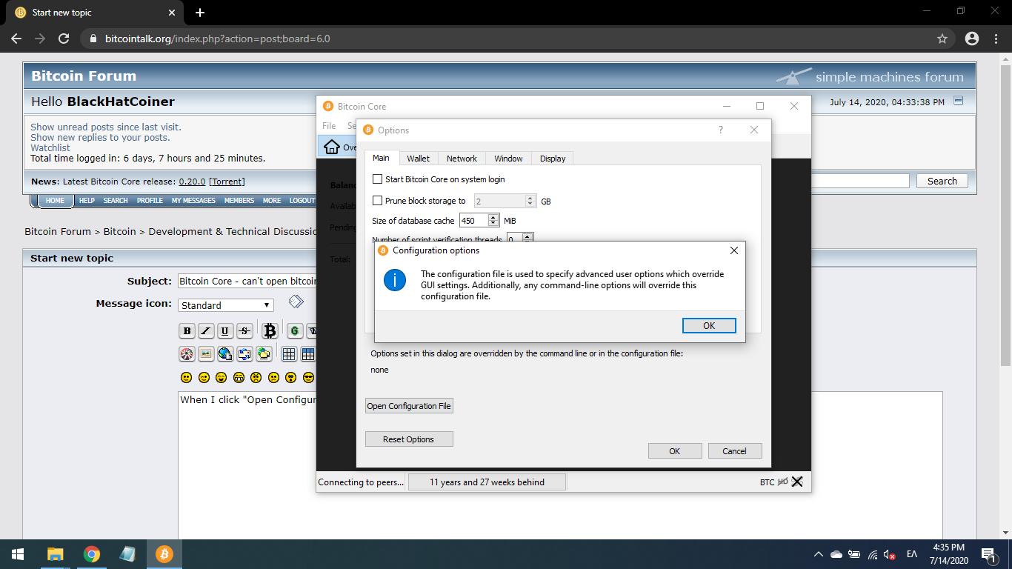Open File Explorer from the taskbar
This screenshot has width=1012, height=569.
(56, 554)
